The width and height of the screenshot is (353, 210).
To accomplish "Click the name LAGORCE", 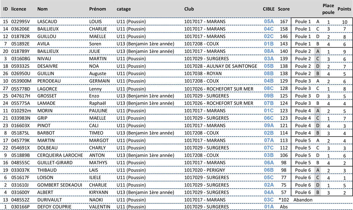I will pos(47,88).
